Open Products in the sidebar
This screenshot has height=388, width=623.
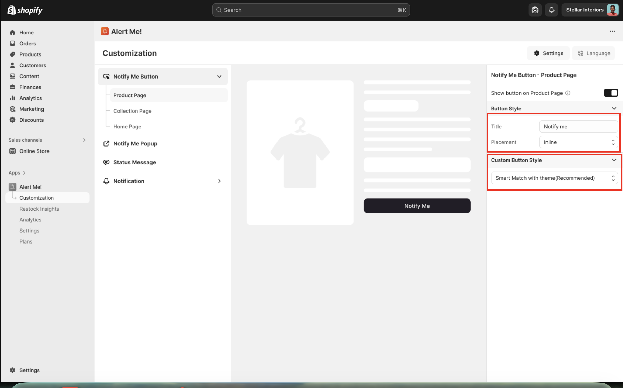(30, 54)
